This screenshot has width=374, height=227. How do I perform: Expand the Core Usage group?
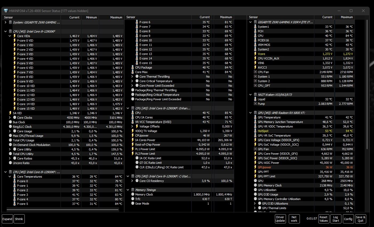[x=10, y=131]
